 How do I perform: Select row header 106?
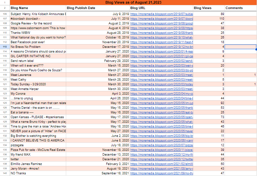[x=5, y=14]
